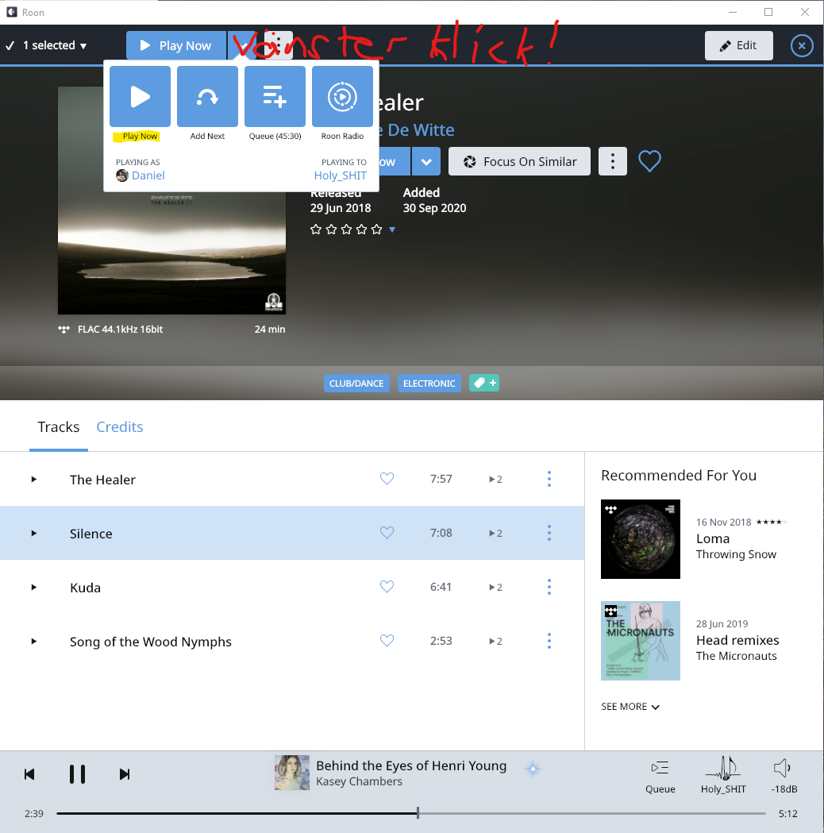Add selection to Queue (45:30)
Screen dimensions: 824x833
[x=275, y=97]
